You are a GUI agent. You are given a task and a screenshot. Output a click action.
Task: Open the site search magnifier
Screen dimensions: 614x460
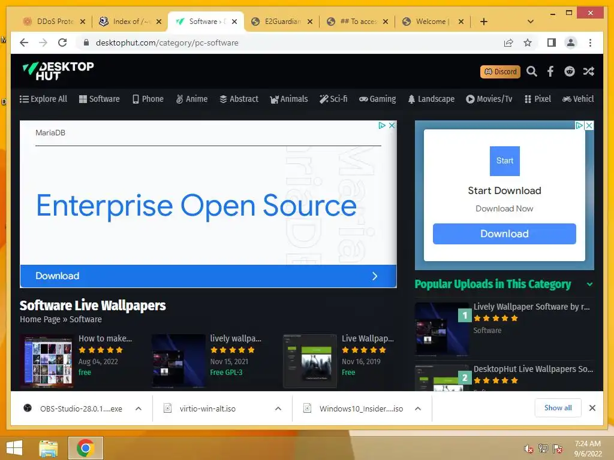(531, 71)
